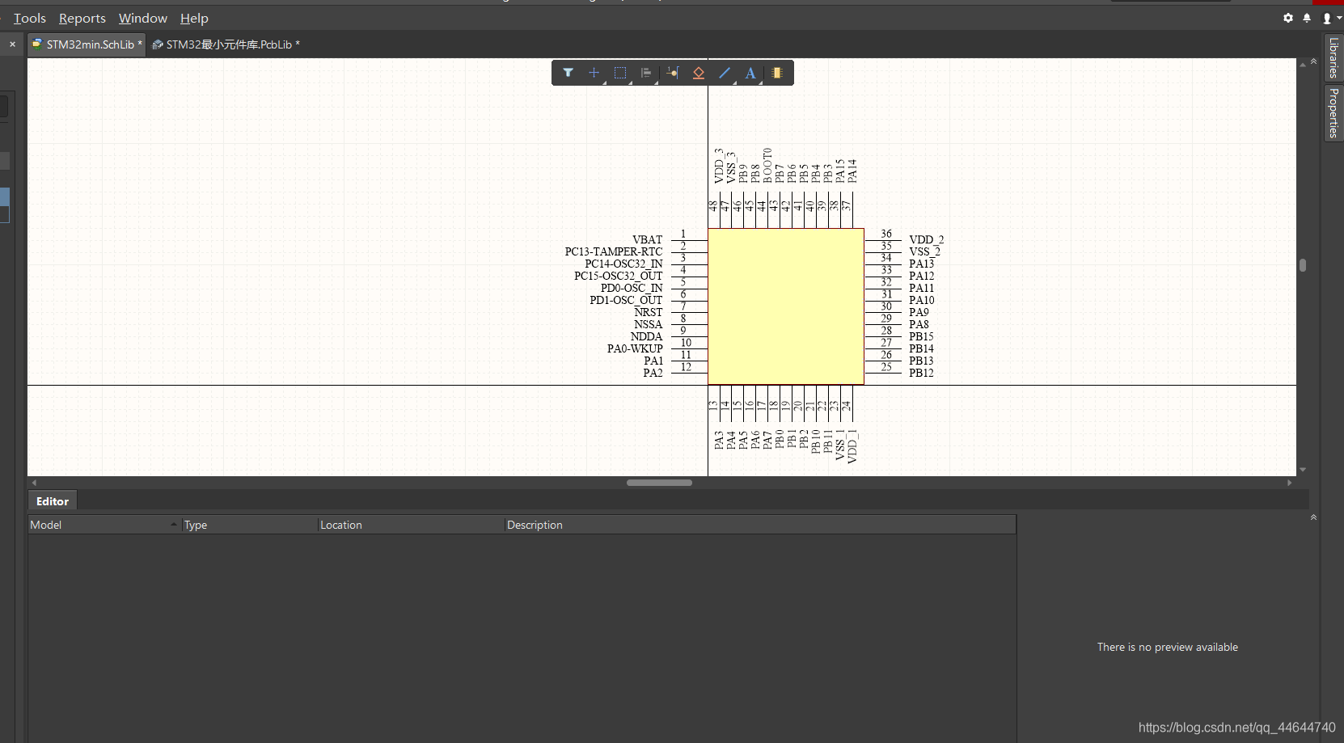Select the PC13-TAMPER-RTC pin label
1344x743 pixels.
[614, 252]
